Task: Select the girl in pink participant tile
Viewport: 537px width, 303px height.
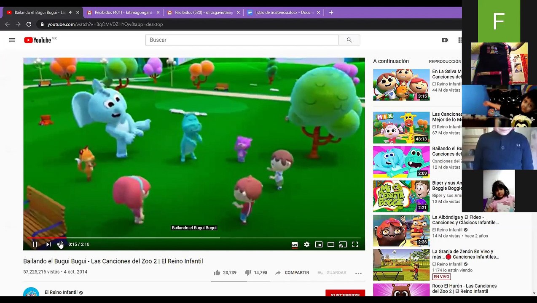Action: pyautogui.click(x=499, y=191)
